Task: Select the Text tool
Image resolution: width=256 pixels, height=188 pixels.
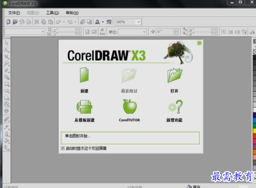Action: click(7, 111)
